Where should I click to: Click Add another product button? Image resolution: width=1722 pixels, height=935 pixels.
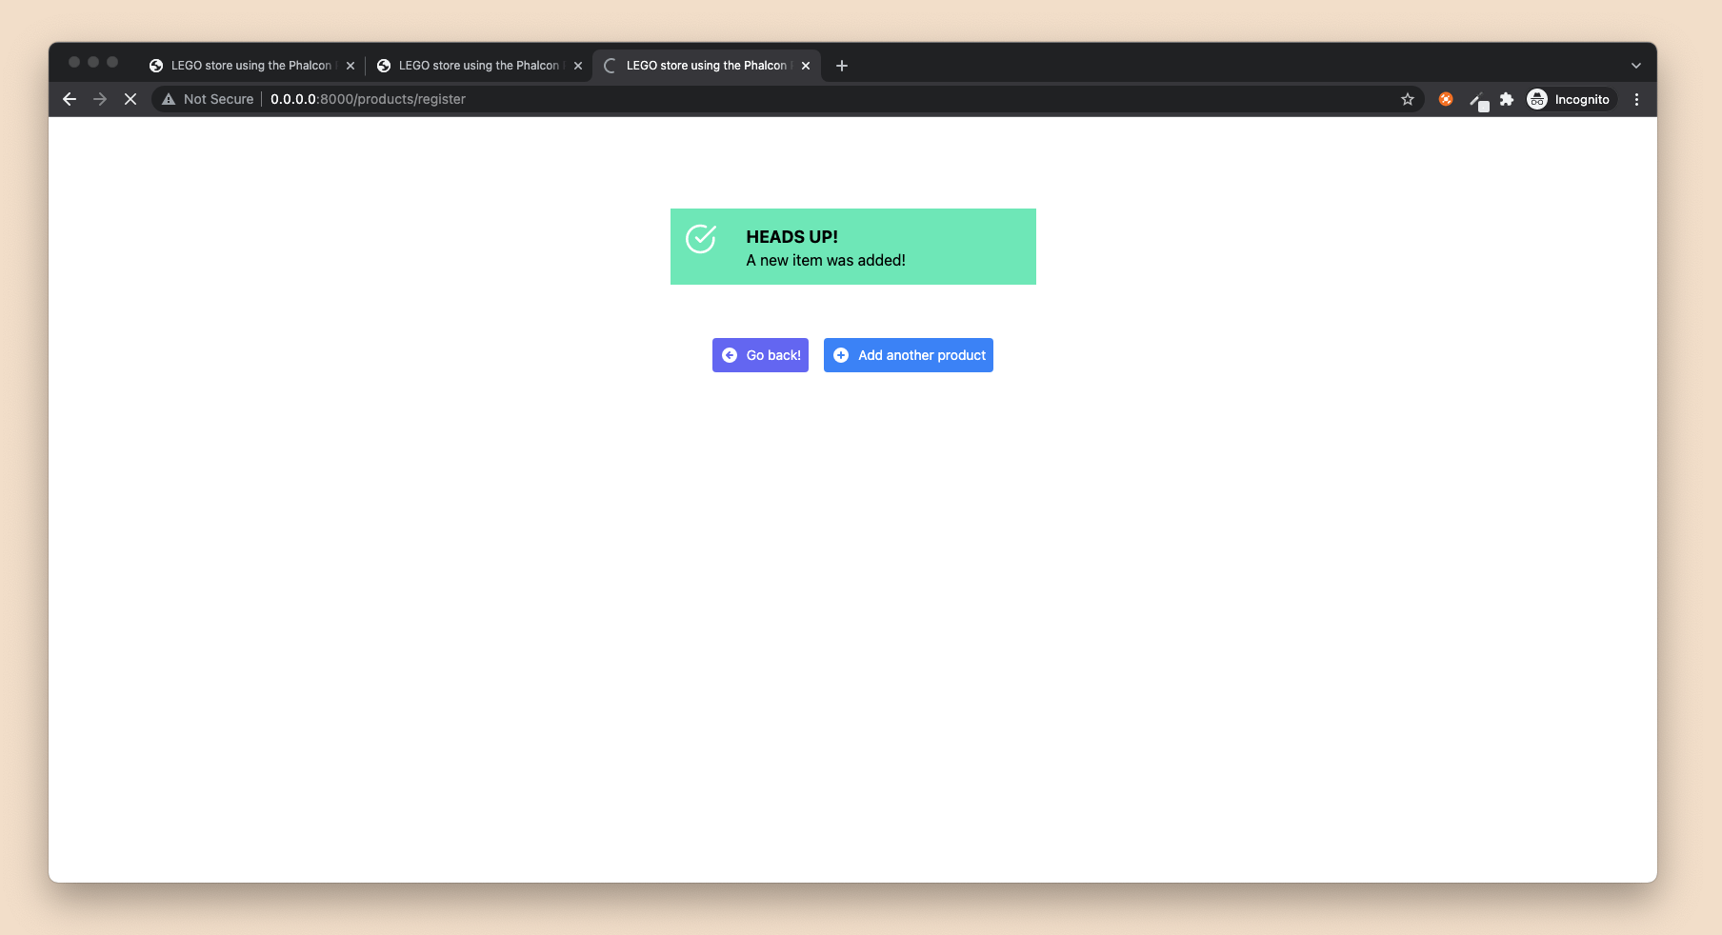pos(909,355)
